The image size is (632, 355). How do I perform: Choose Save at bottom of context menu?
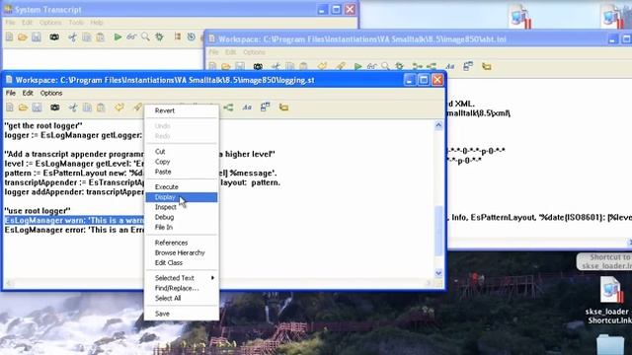click(x=182, y=314)
